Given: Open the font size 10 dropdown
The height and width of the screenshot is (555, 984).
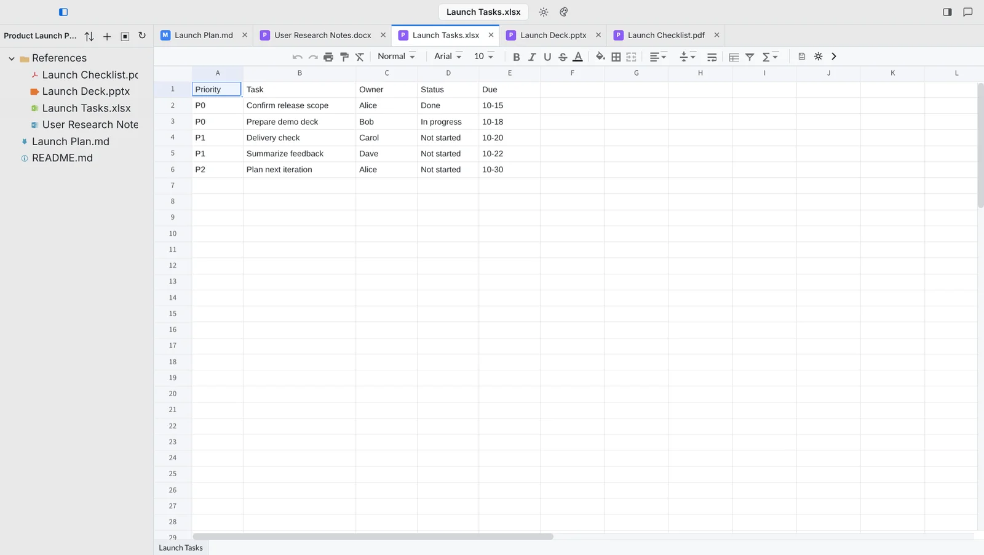Looking at the screenshot, I should pyautogui.click(x=484, y=56).
